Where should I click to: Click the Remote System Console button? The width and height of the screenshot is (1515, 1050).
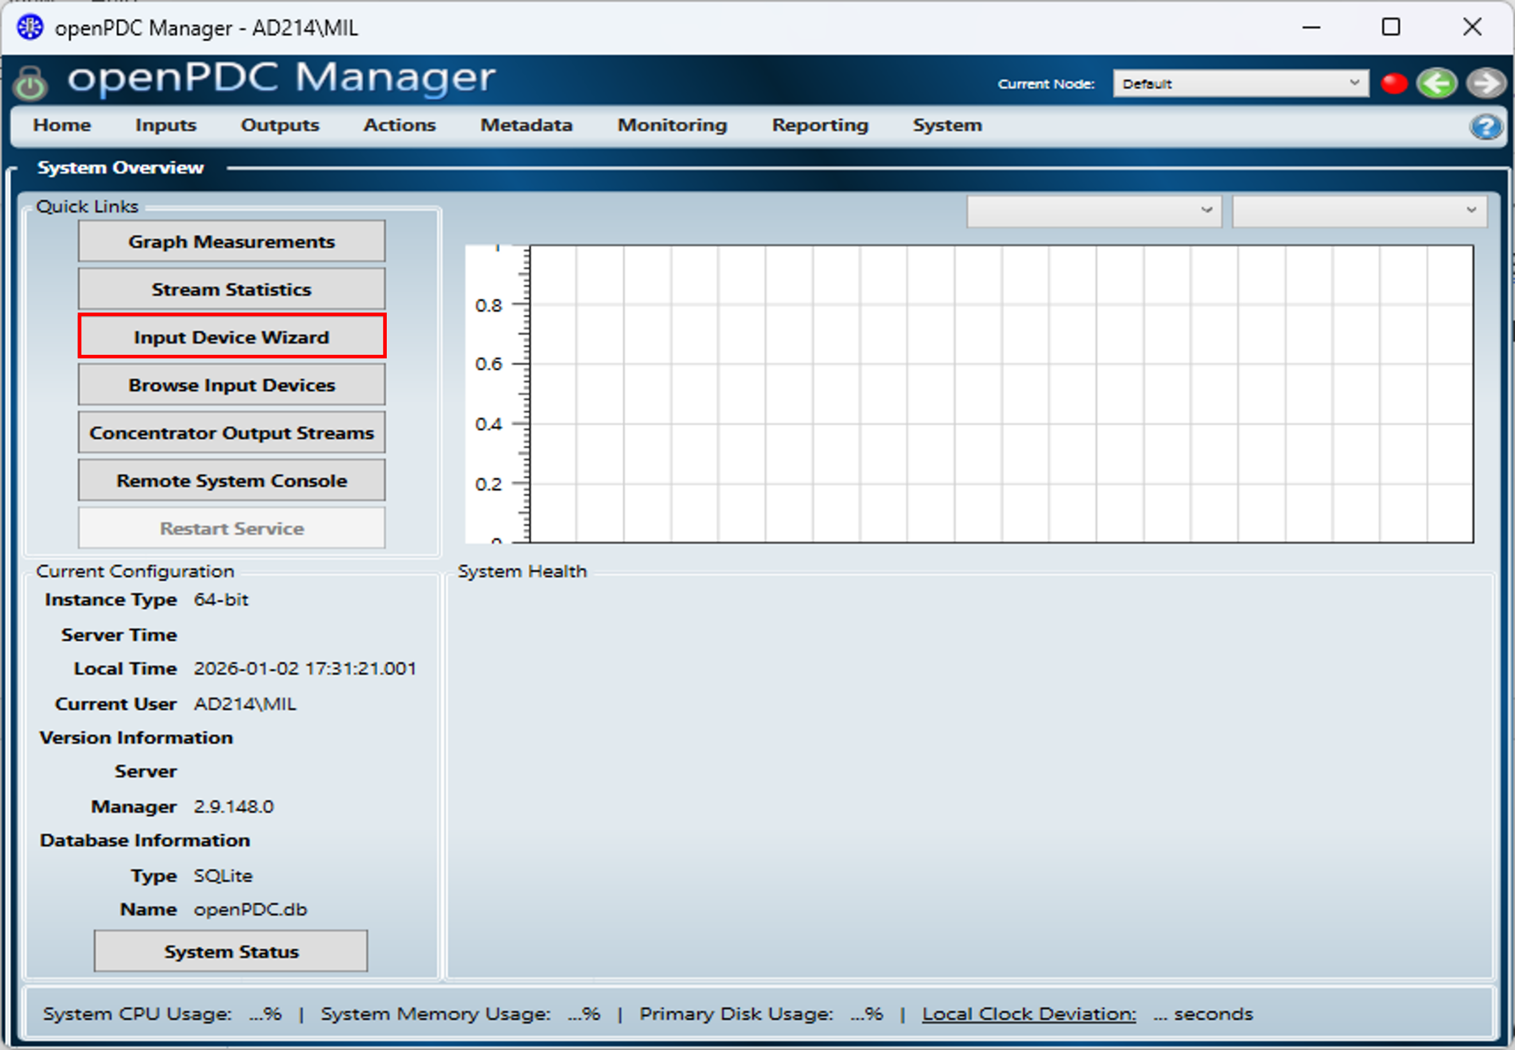click(231, 481)
